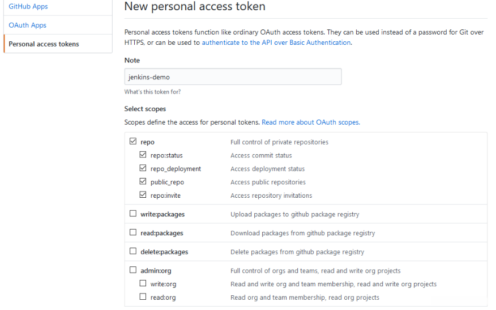Click the Note input field

tap(233, 77)
